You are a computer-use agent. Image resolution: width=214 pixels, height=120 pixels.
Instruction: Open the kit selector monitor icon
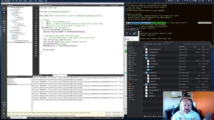[x=4, y=105]
